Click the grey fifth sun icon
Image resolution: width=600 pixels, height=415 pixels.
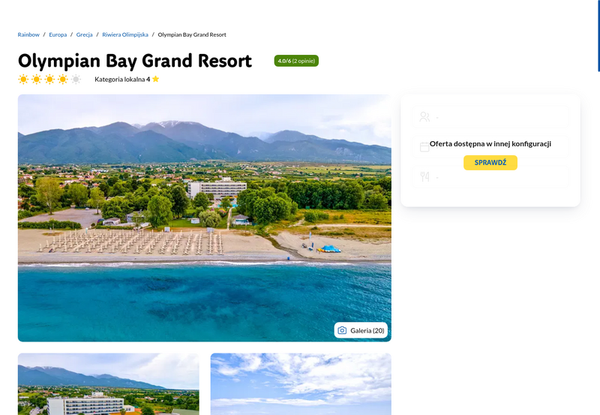(76, 80)
